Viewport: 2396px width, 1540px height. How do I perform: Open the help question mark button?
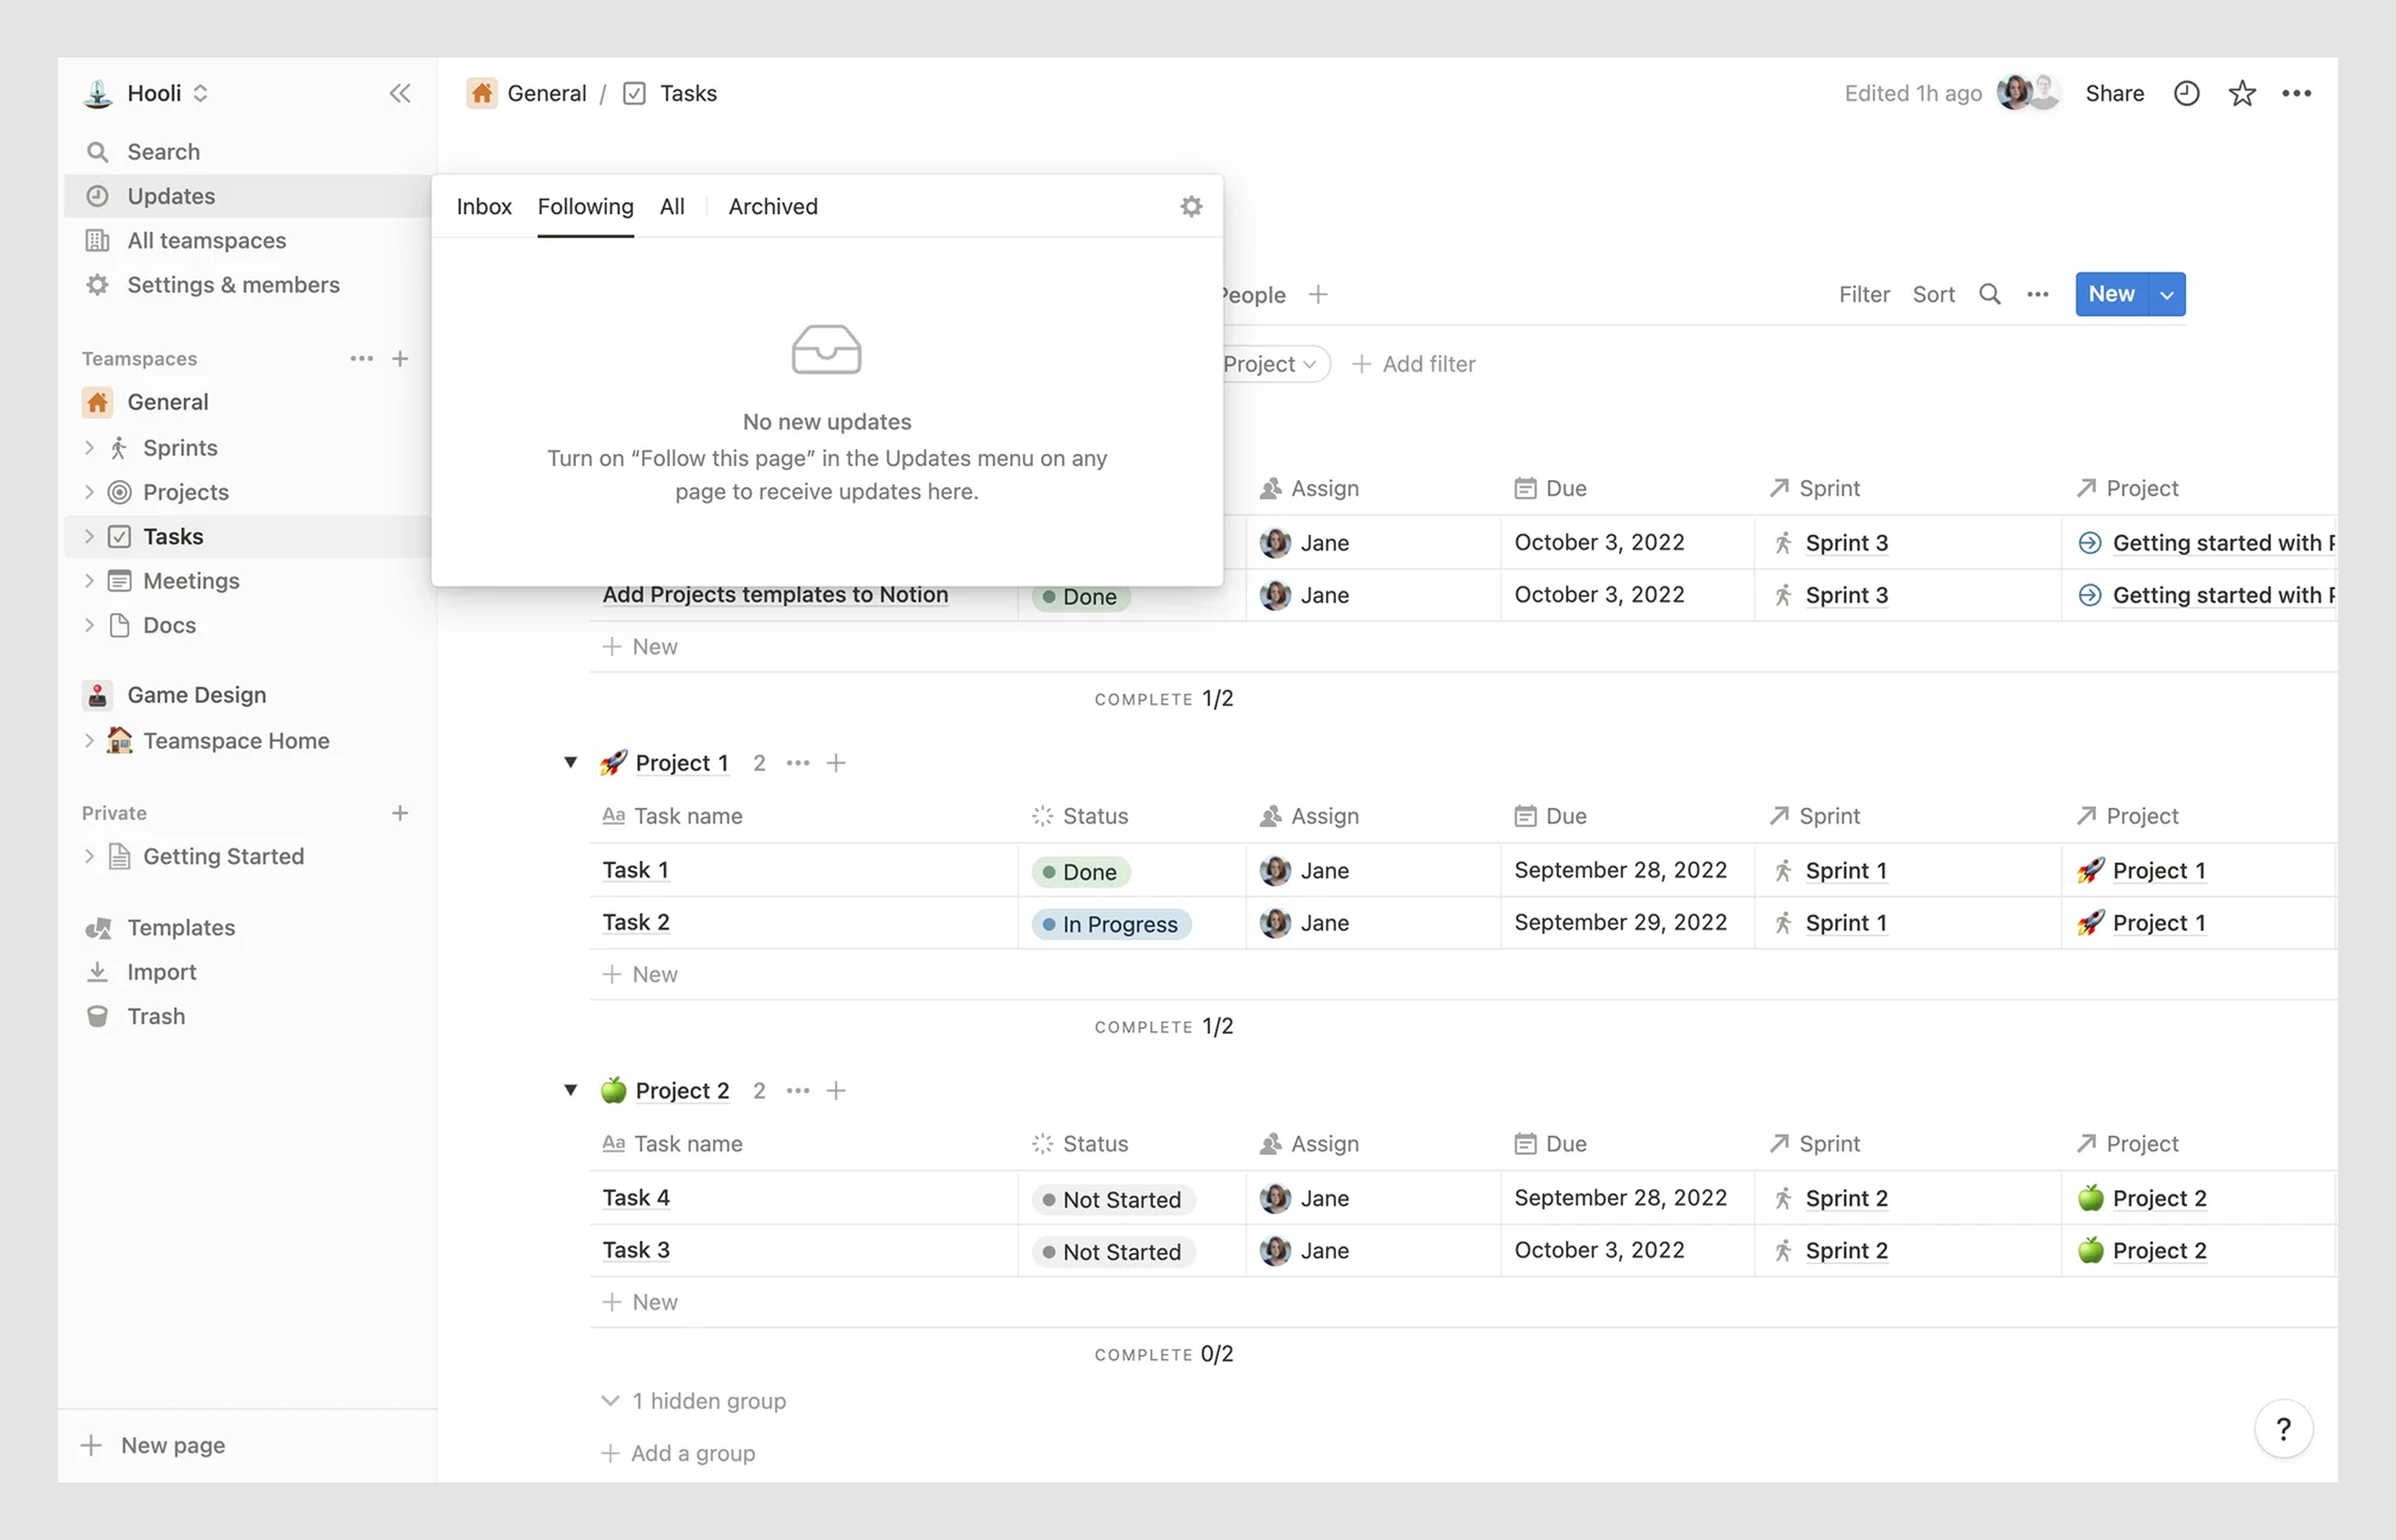[2283, 1429]
